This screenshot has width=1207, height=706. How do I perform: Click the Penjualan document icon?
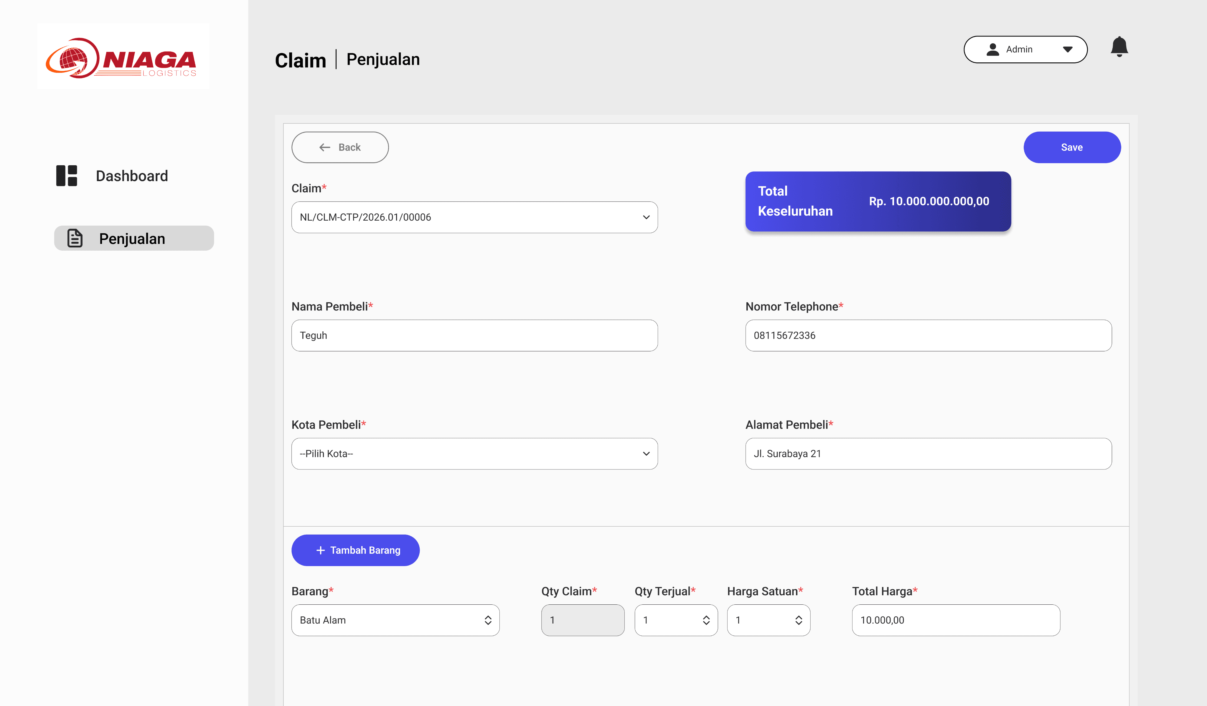pyautogui.click(x=75, y=238)
